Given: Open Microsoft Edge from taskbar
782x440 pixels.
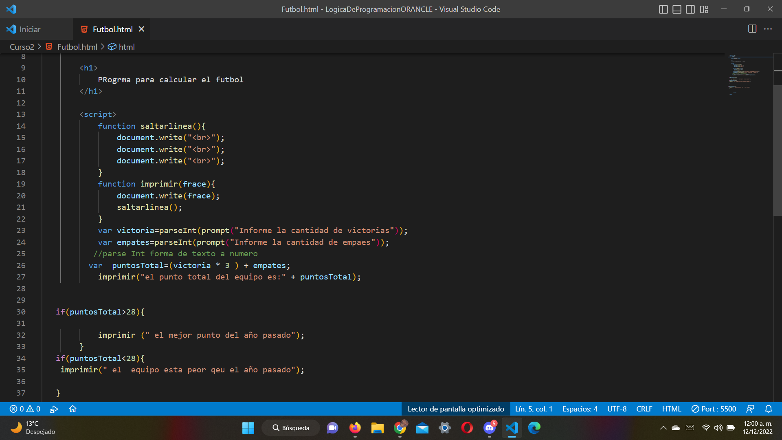Looking at the screenshot, I should pos(534,428).
